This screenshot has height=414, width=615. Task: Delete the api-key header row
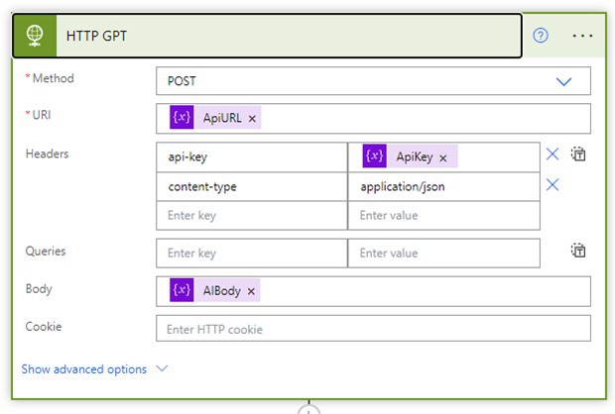(553, 155)
